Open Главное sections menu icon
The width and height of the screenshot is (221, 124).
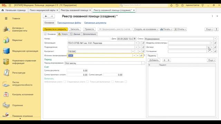(6, 18)
